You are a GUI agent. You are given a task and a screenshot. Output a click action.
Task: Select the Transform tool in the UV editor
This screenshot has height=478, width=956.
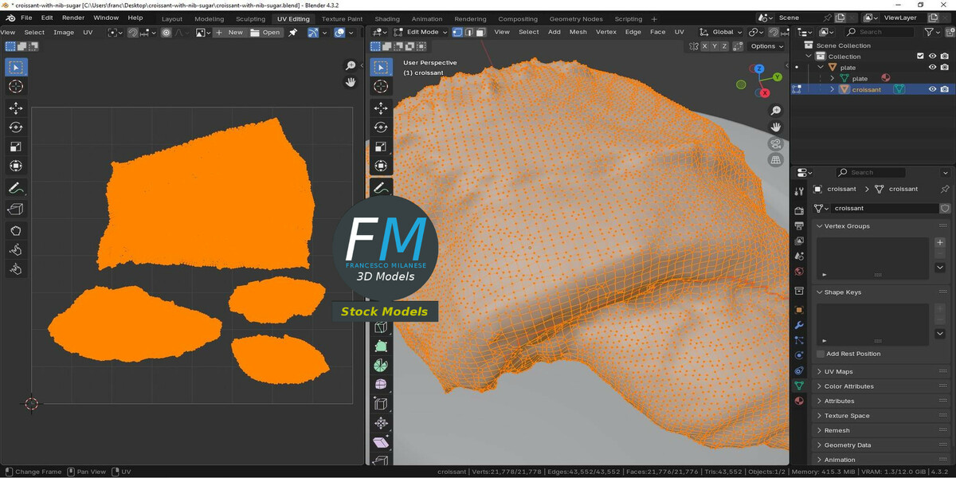pos(16,166)
